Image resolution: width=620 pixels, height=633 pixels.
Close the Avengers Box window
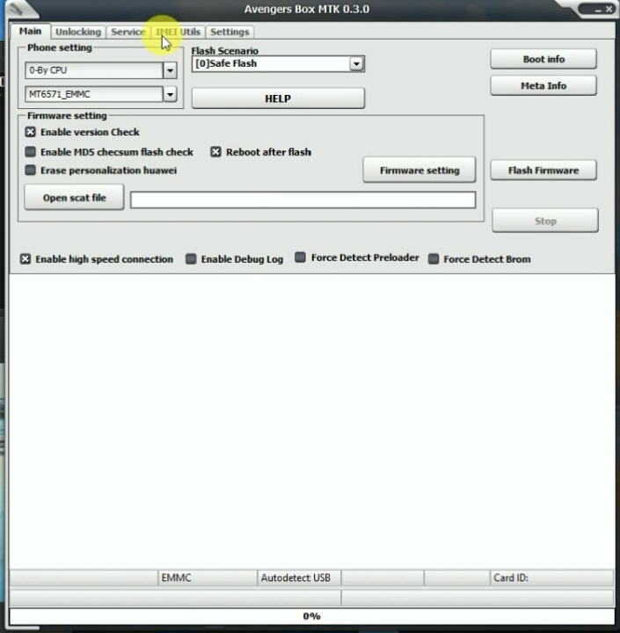pyautogui.click(x=609, y=9)
